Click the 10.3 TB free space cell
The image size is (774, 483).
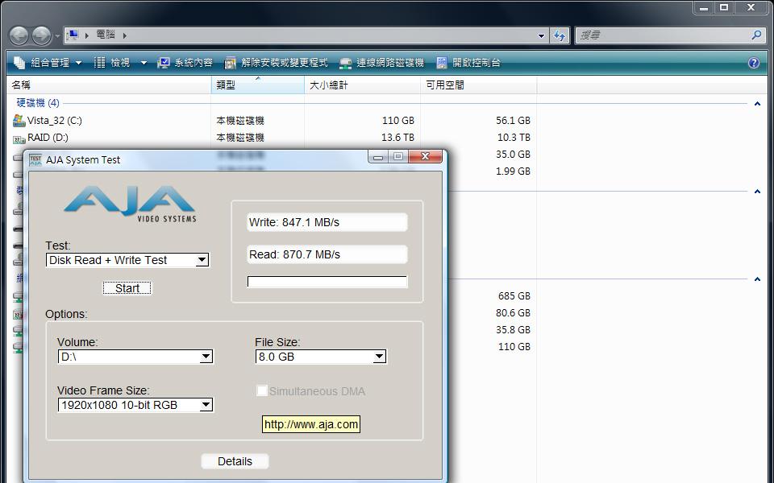pos(514,138)
